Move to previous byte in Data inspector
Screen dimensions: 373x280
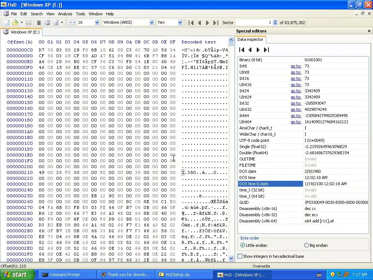[250, 50]
